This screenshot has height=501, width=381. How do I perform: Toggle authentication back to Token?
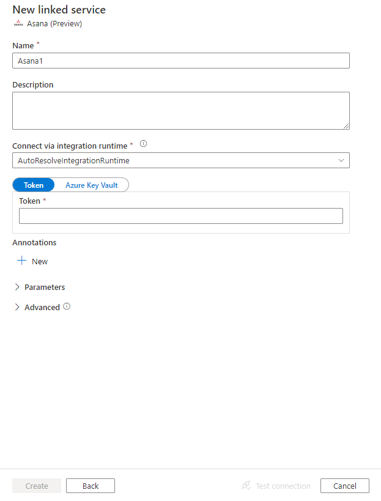(x=33, y=184)
